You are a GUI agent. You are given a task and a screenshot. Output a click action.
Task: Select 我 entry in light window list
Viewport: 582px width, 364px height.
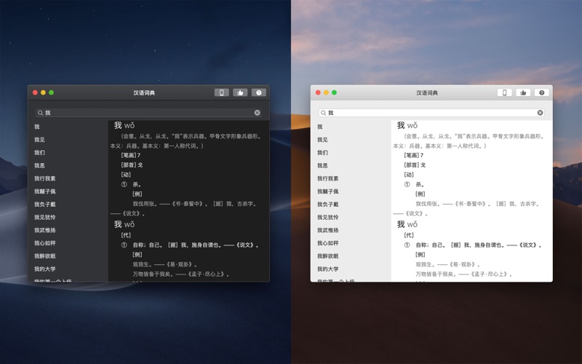click(319, 127)
